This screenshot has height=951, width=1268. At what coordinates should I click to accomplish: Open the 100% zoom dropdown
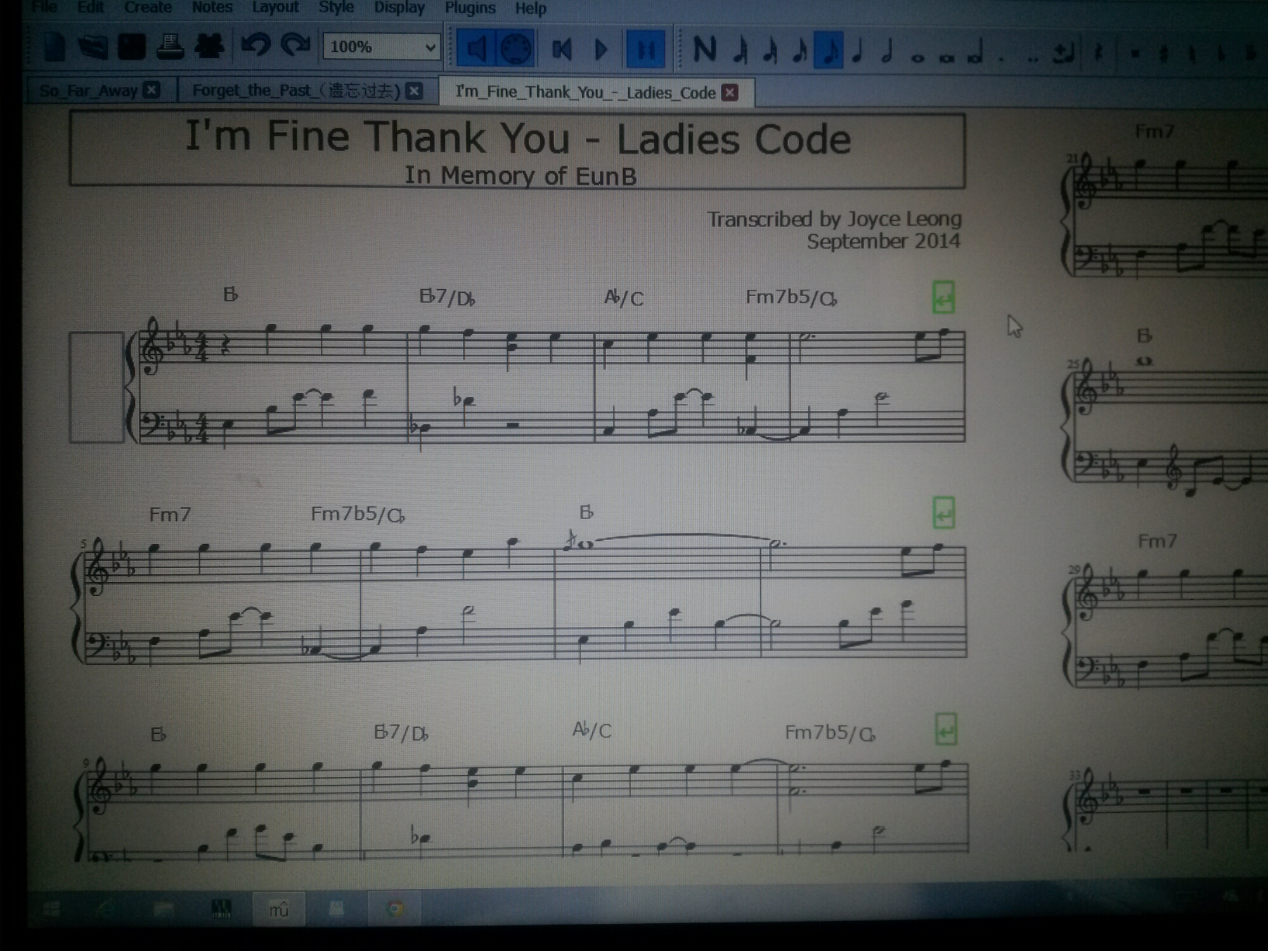(x=430, y=48)
